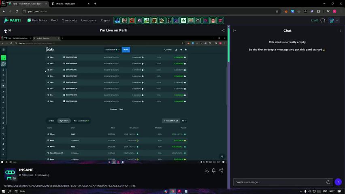Screen dimensions: 345x194
Task: Expand the 10 rows dropdown in stream
Action: click(x=184, y=121)
